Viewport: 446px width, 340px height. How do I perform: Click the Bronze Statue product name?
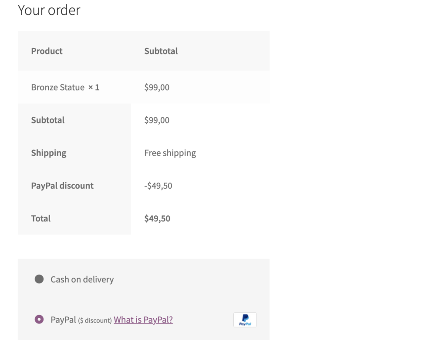[x=58, y=87]
